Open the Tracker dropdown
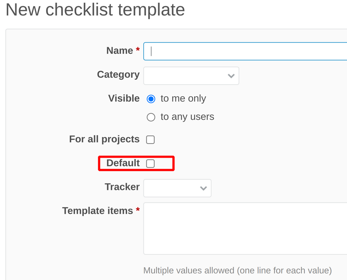The width and height of the screenshot is (347, 280). (x=177, y=188)
